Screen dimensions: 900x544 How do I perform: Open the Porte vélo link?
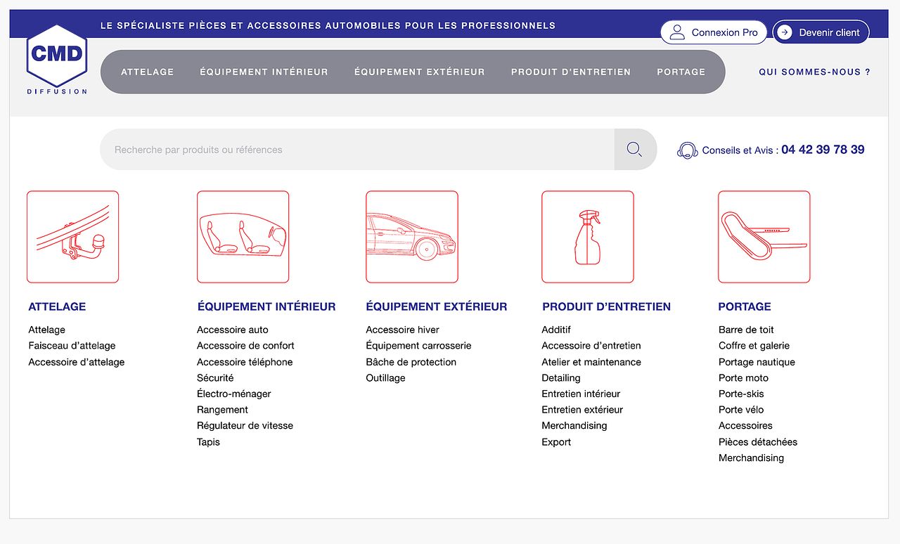tap(740, 410)
